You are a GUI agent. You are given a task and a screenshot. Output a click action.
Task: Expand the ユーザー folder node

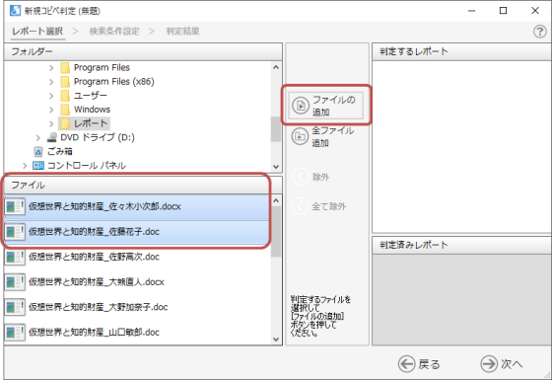[51, 96]
